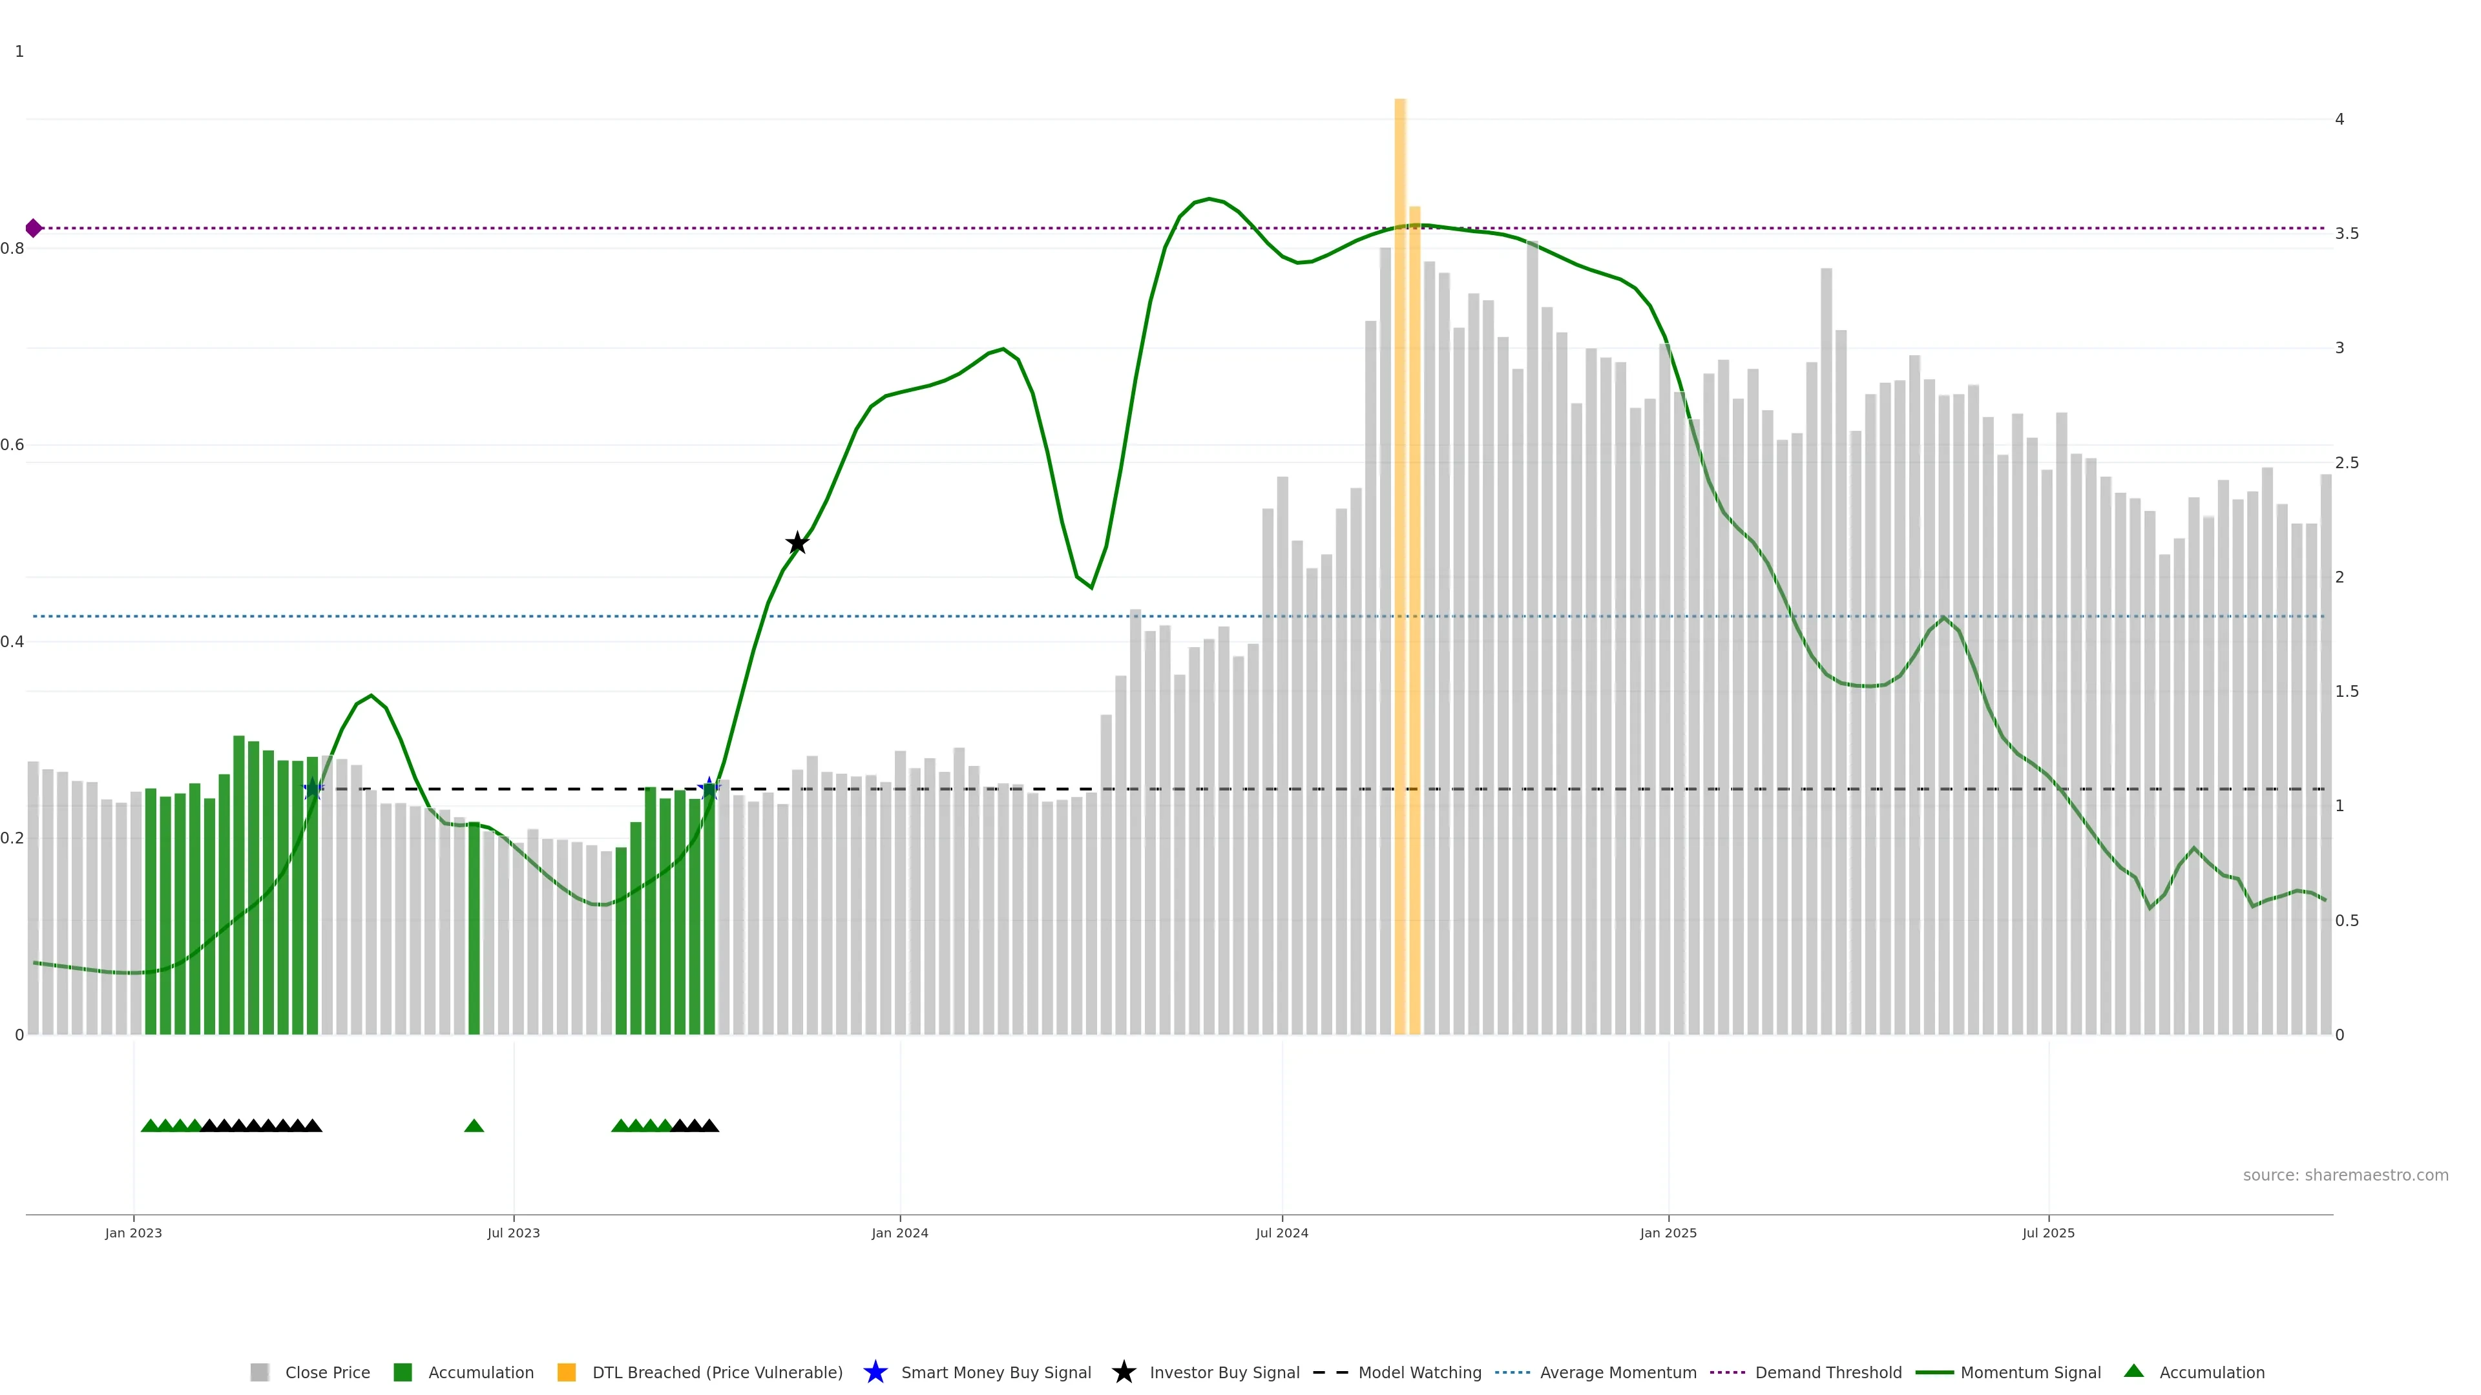The image size is (2481, 1395).
Task: Click the black Investor Buy Signal legend star
Action: pos(1123,1372)
